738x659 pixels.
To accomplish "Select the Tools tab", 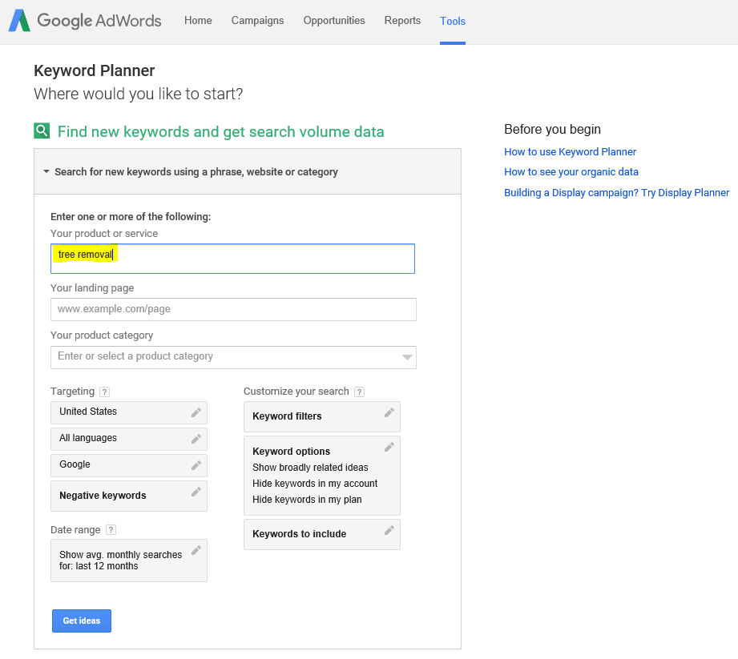I will [x=453, y=21].
